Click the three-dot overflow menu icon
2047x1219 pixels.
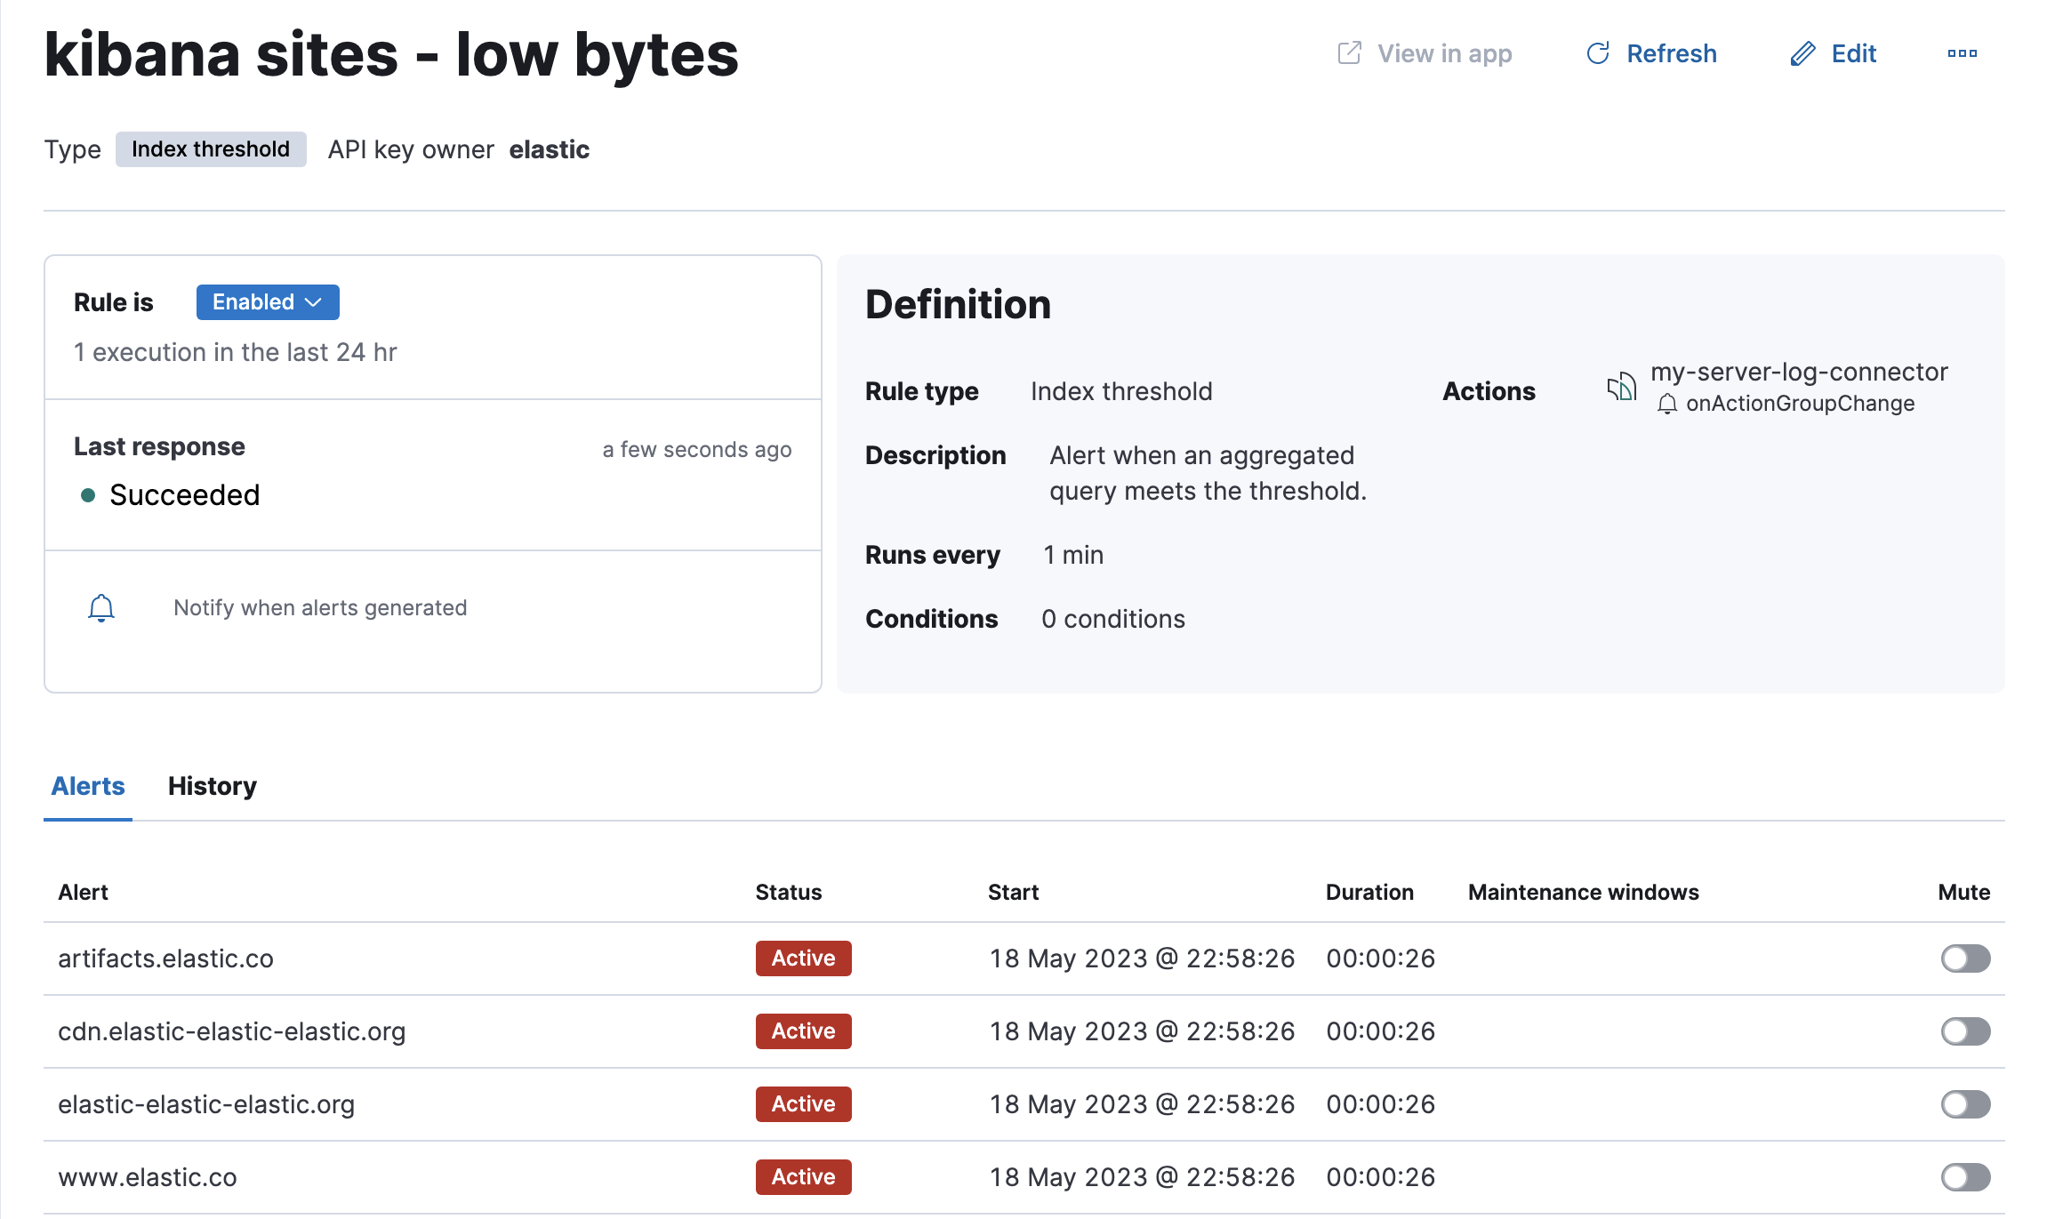(x=1966, y=53)
